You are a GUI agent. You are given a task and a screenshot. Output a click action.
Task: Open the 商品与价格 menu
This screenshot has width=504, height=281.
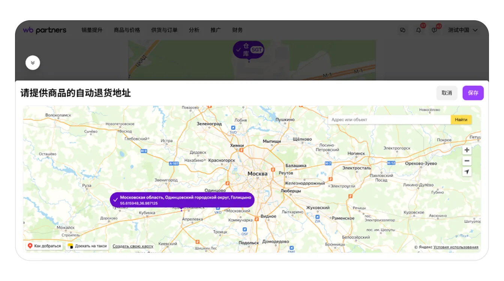point(127,30)
